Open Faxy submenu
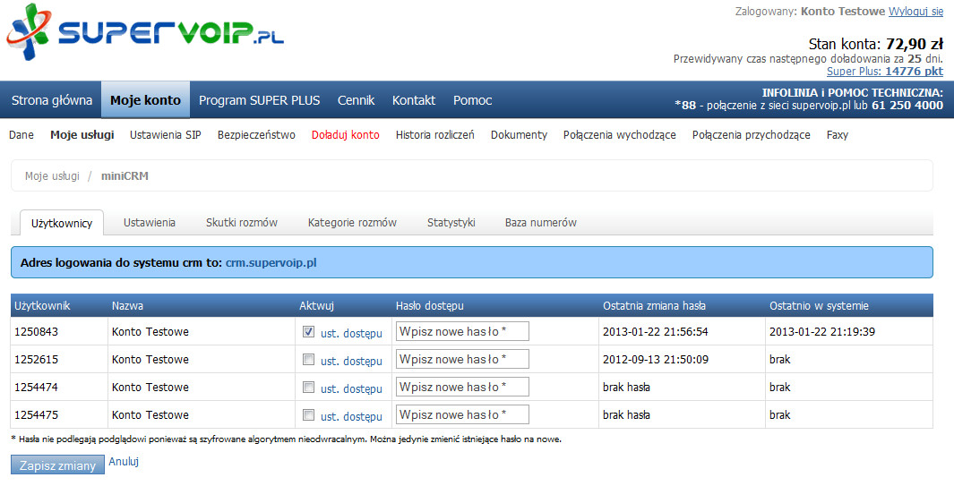 point(838,135)
